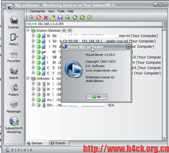
Task: Open the Scanner panel in sidebar
Action: (14, 23)
